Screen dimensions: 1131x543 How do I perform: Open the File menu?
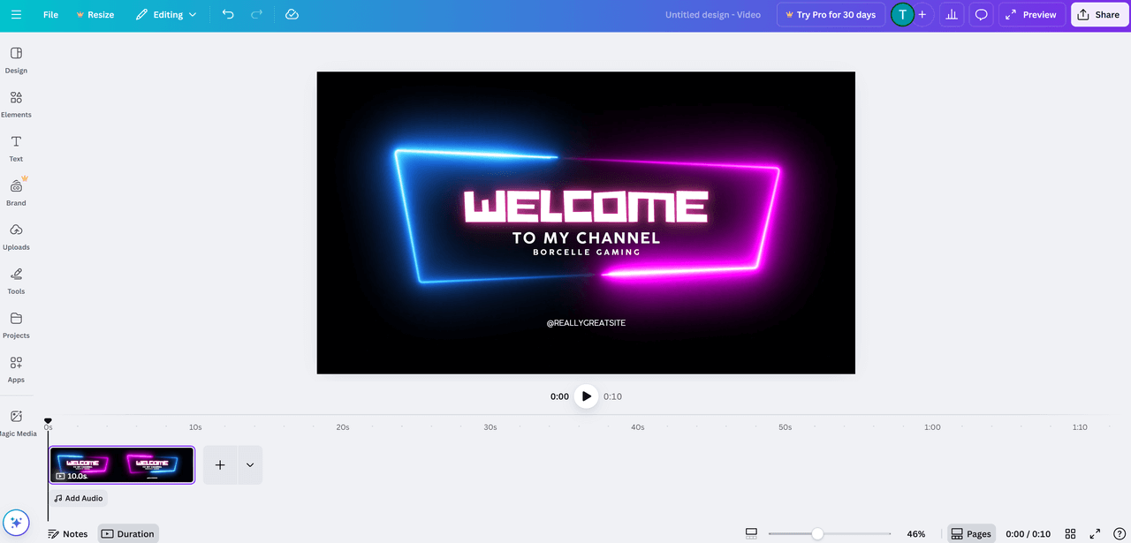point(50,15)
